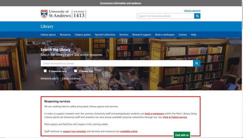
Task: Open the Services menu item
Action: (x=124, y=35)
